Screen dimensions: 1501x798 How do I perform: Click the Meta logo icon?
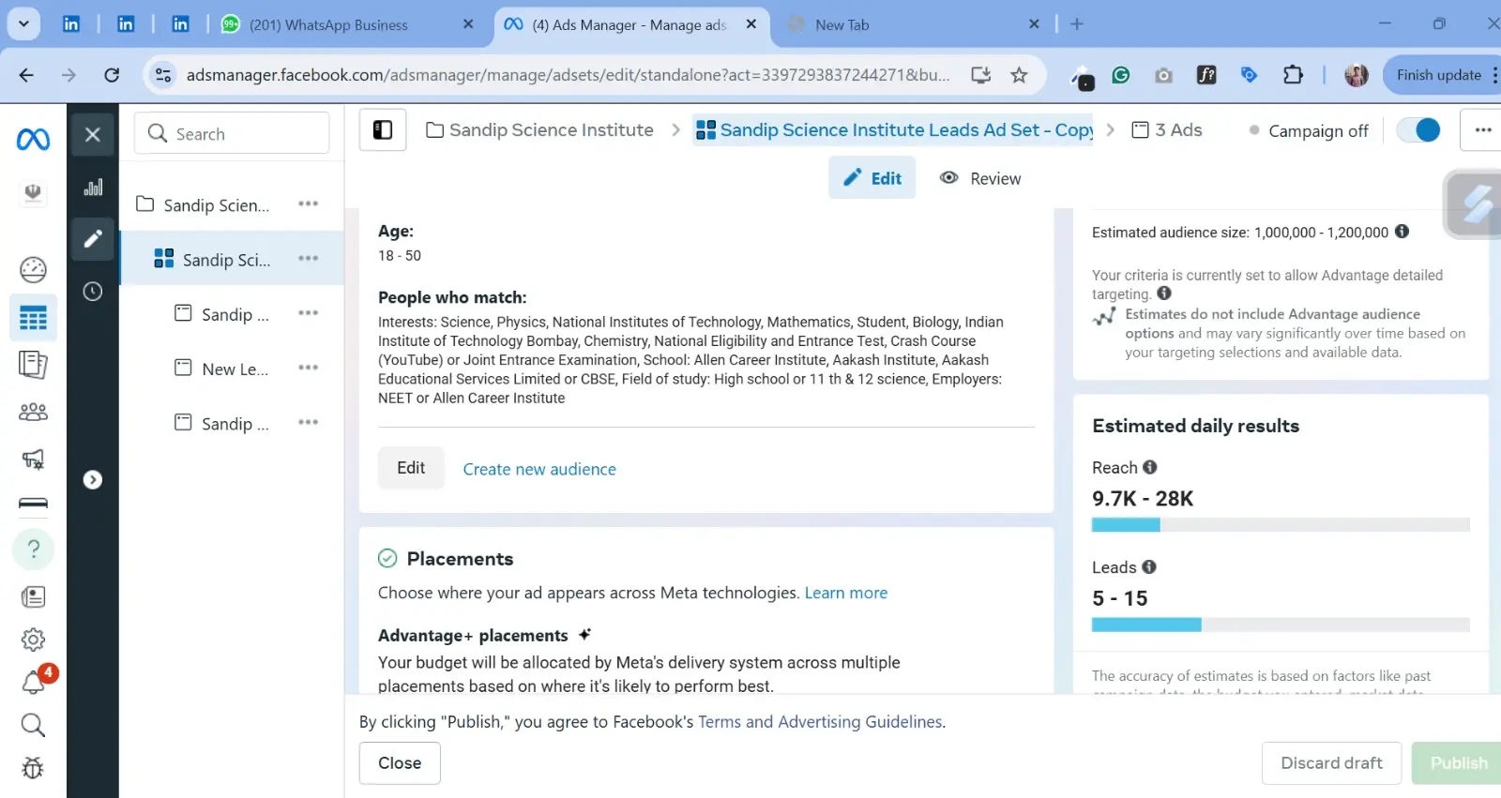tap(33, 140)
